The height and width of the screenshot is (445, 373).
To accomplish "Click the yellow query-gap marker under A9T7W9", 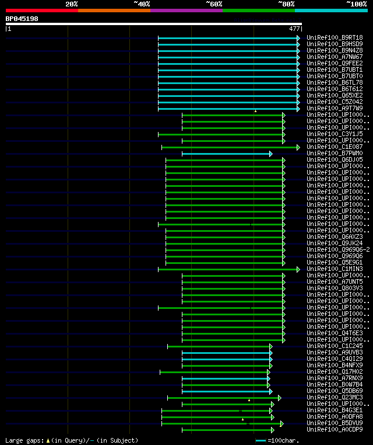I will (255, 111).
